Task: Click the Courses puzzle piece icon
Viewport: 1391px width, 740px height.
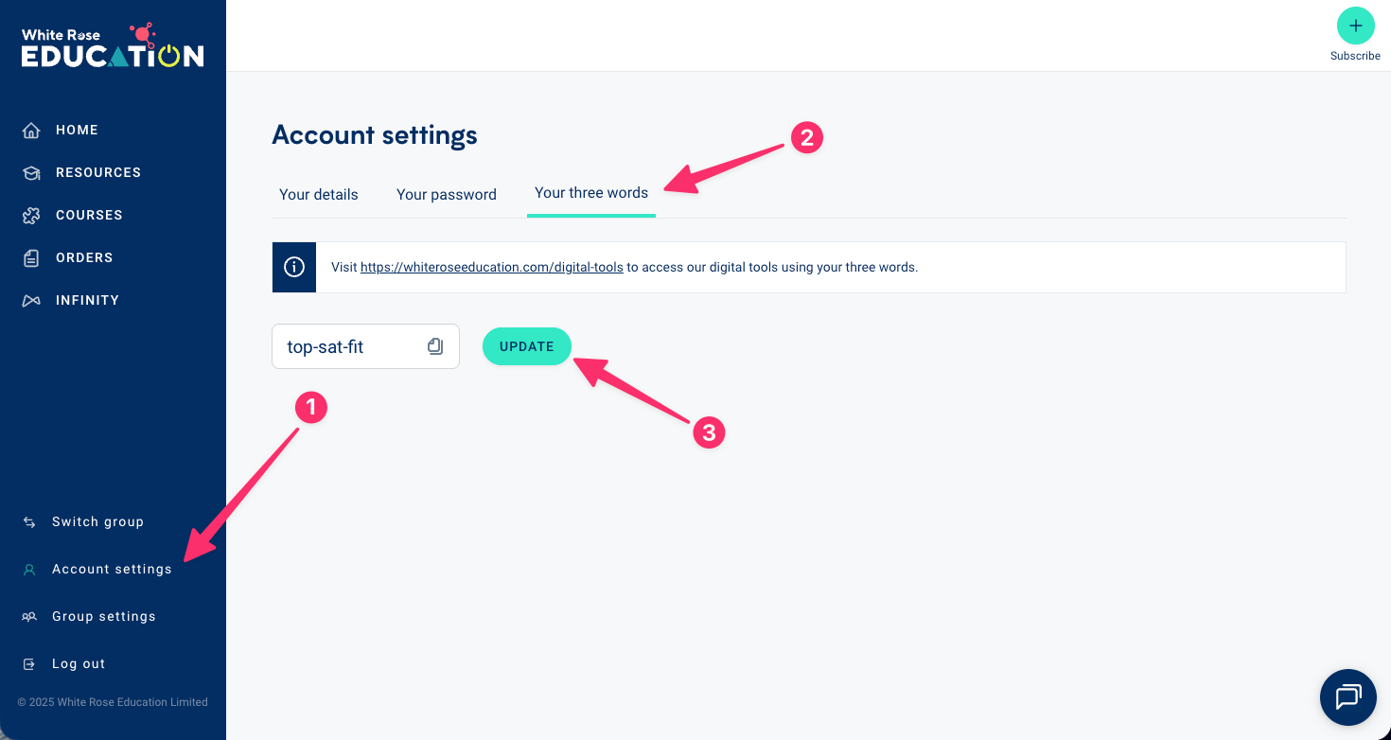Action: (x=31, y=216)
